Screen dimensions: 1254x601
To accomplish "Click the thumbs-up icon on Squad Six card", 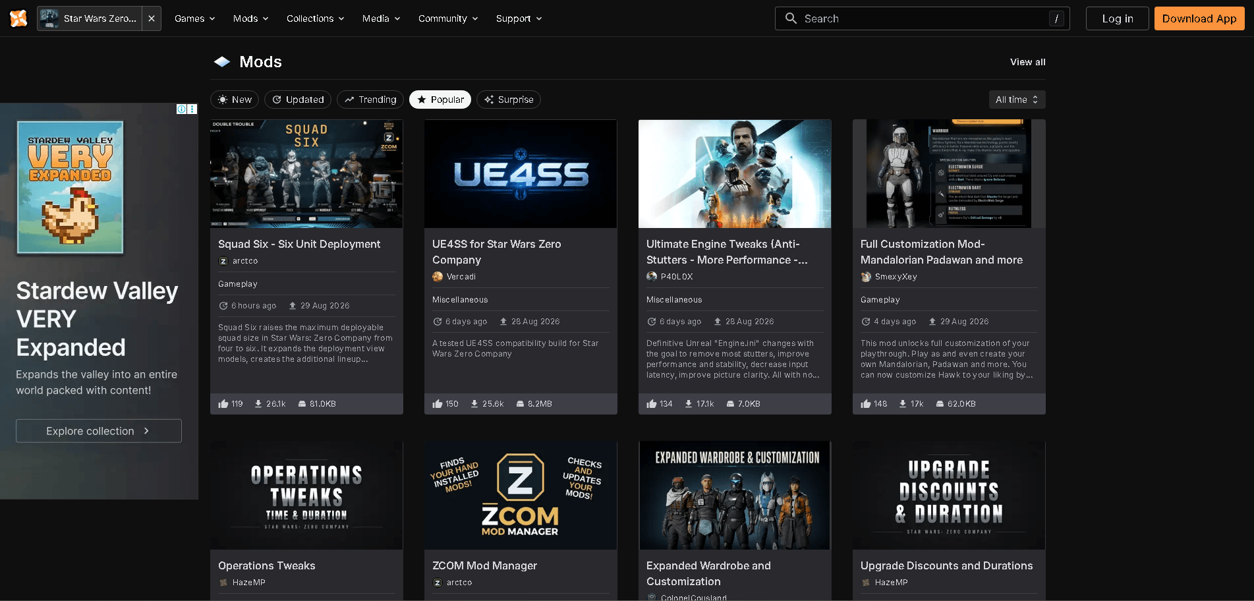I will tap(223, 404).
